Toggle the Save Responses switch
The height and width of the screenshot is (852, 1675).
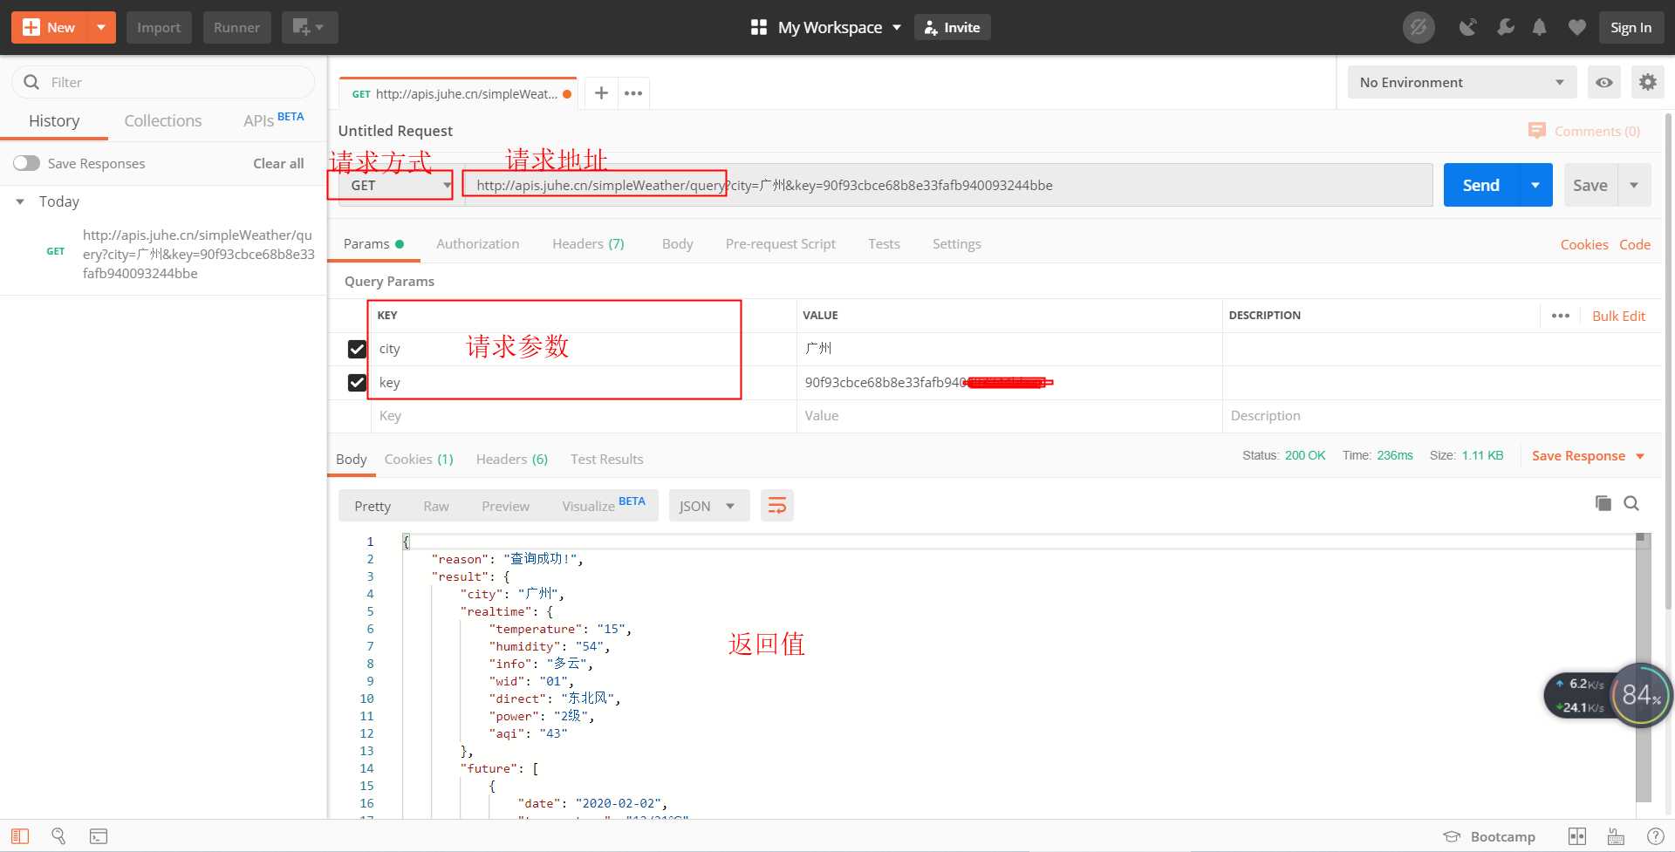point(26,163)
